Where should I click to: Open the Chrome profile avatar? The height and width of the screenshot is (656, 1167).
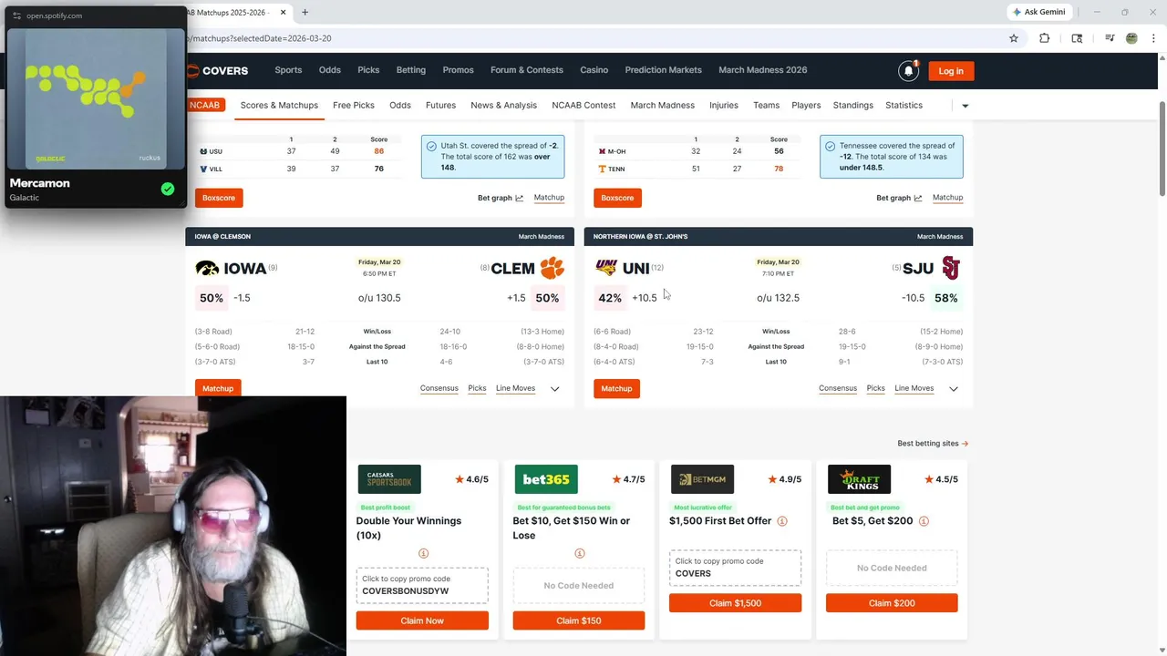(1131, 38)
